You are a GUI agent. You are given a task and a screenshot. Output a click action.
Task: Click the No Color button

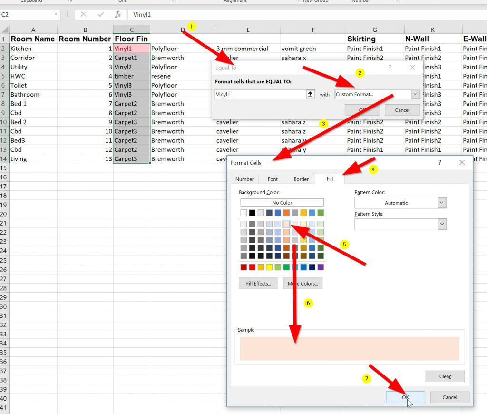[282, 203]
